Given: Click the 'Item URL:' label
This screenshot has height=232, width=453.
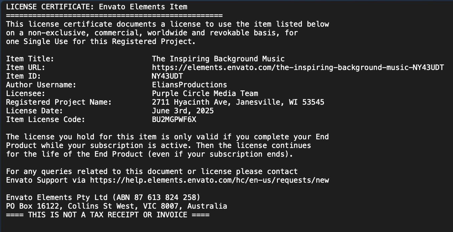Looking at the screenshot, I should (25, 68).
